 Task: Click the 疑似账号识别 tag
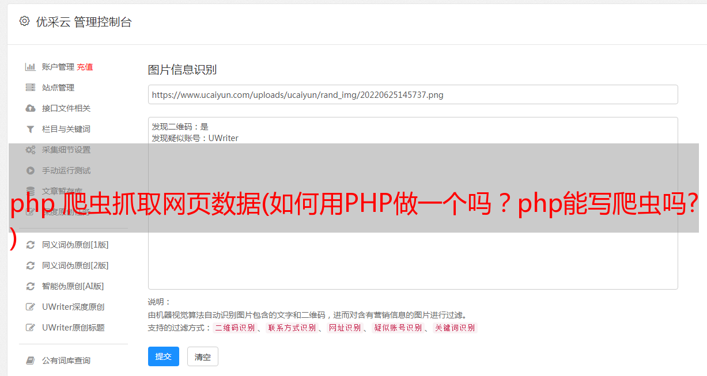(398, 328)
